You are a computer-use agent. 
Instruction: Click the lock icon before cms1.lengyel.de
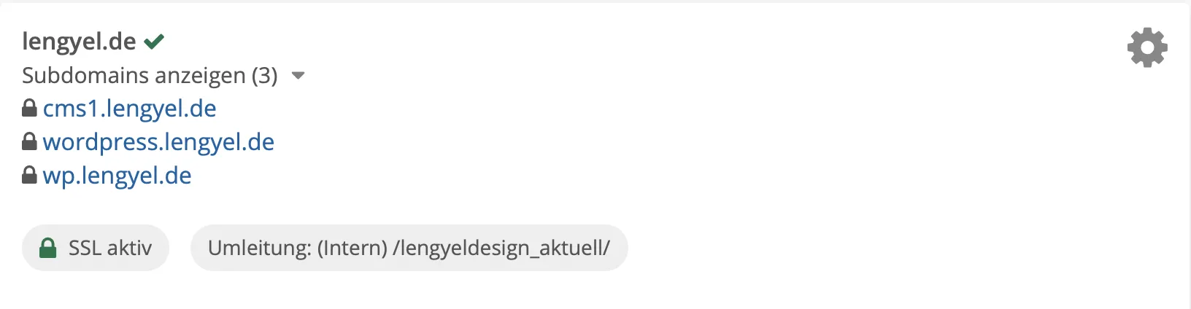pyautogui.click(x=29, y=109)
